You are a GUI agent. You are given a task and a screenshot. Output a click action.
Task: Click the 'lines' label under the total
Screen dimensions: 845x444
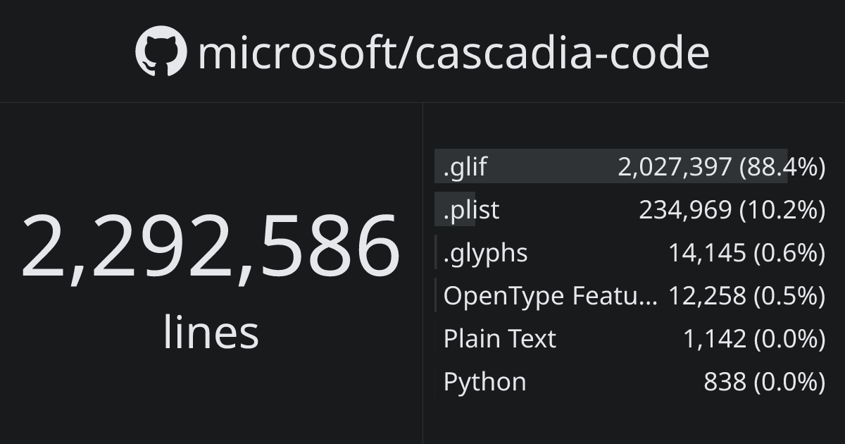(211, 331)
